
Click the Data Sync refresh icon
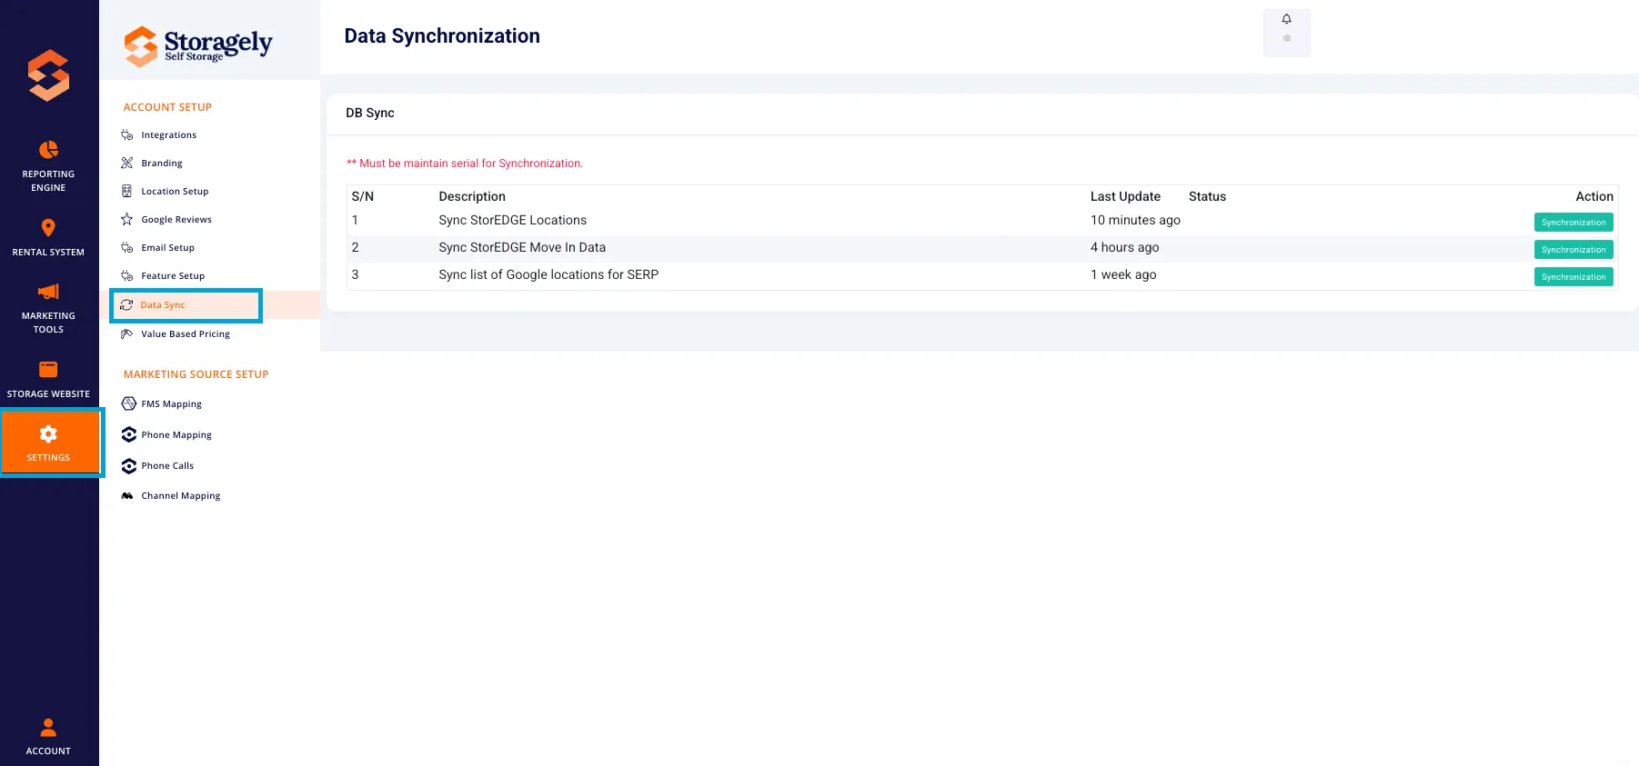coord(126,305)
